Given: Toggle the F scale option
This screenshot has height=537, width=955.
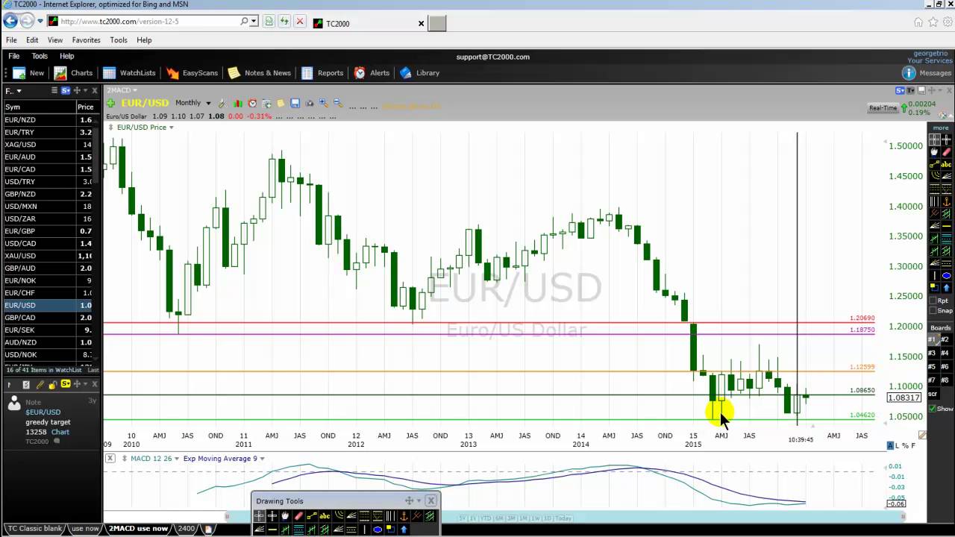Looking at the screenshot, I should tap(913, 445).
